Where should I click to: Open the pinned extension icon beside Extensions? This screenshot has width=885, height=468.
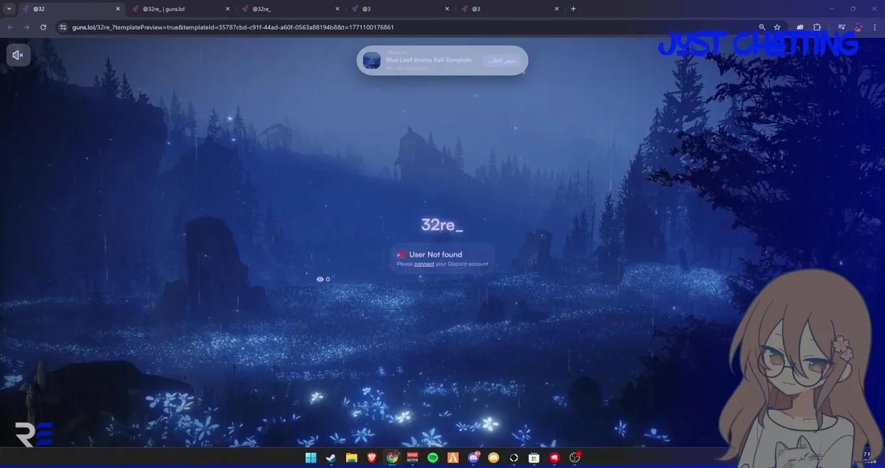click(x=800, y=27)
